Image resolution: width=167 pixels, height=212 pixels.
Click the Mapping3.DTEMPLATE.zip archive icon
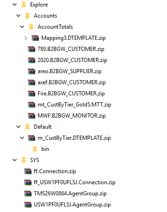35,38
